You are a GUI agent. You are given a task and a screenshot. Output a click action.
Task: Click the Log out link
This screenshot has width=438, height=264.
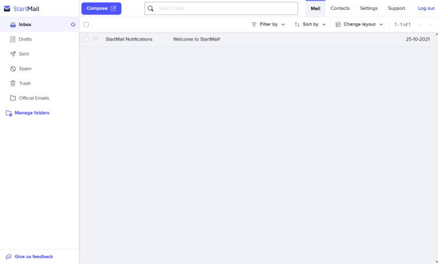pos(426,8)
